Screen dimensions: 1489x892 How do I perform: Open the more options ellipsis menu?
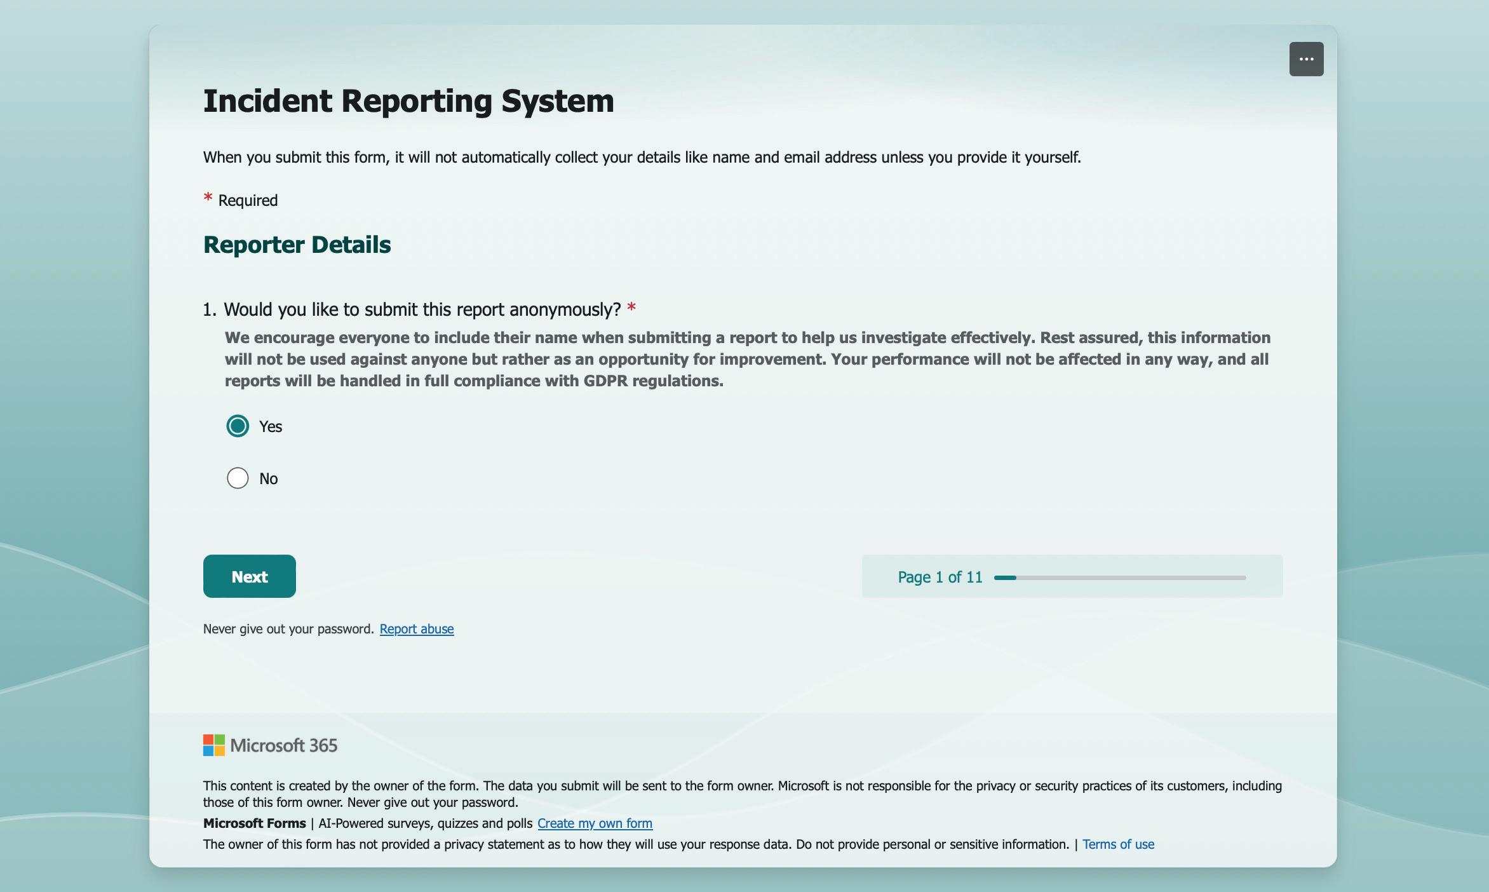pos(1306,59)
